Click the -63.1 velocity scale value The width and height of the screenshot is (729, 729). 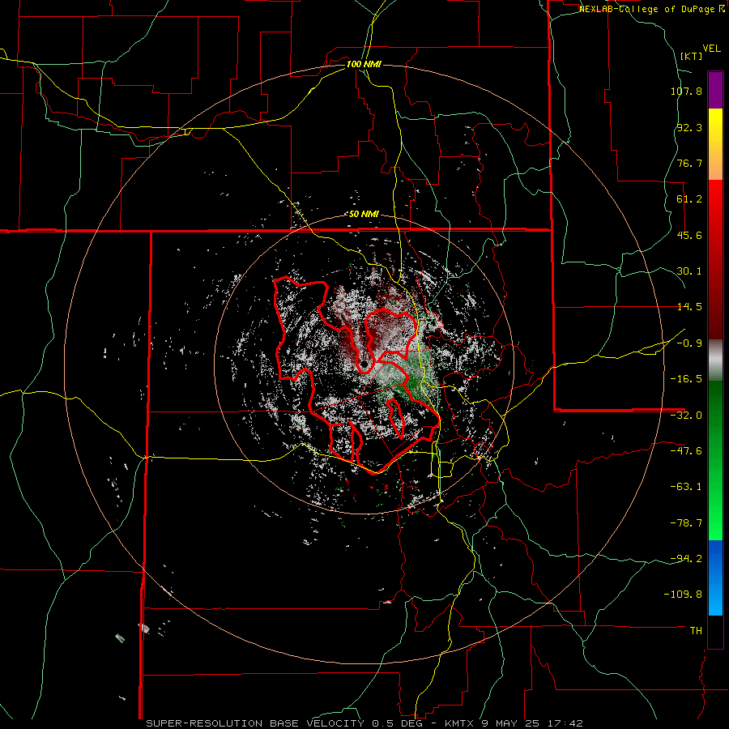point(686,487)
